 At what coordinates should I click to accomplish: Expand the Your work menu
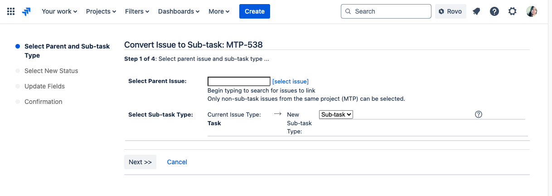coord(59,11)
